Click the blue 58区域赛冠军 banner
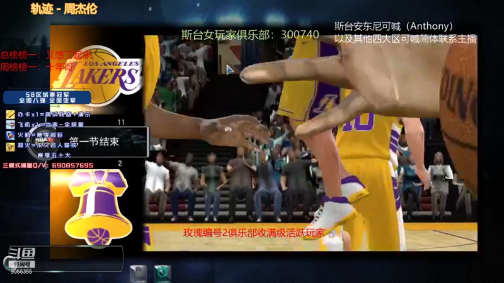 47,97
